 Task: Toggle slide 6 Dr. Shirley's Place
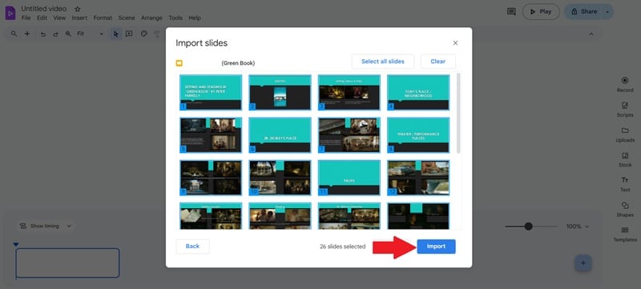coord(280,135)
